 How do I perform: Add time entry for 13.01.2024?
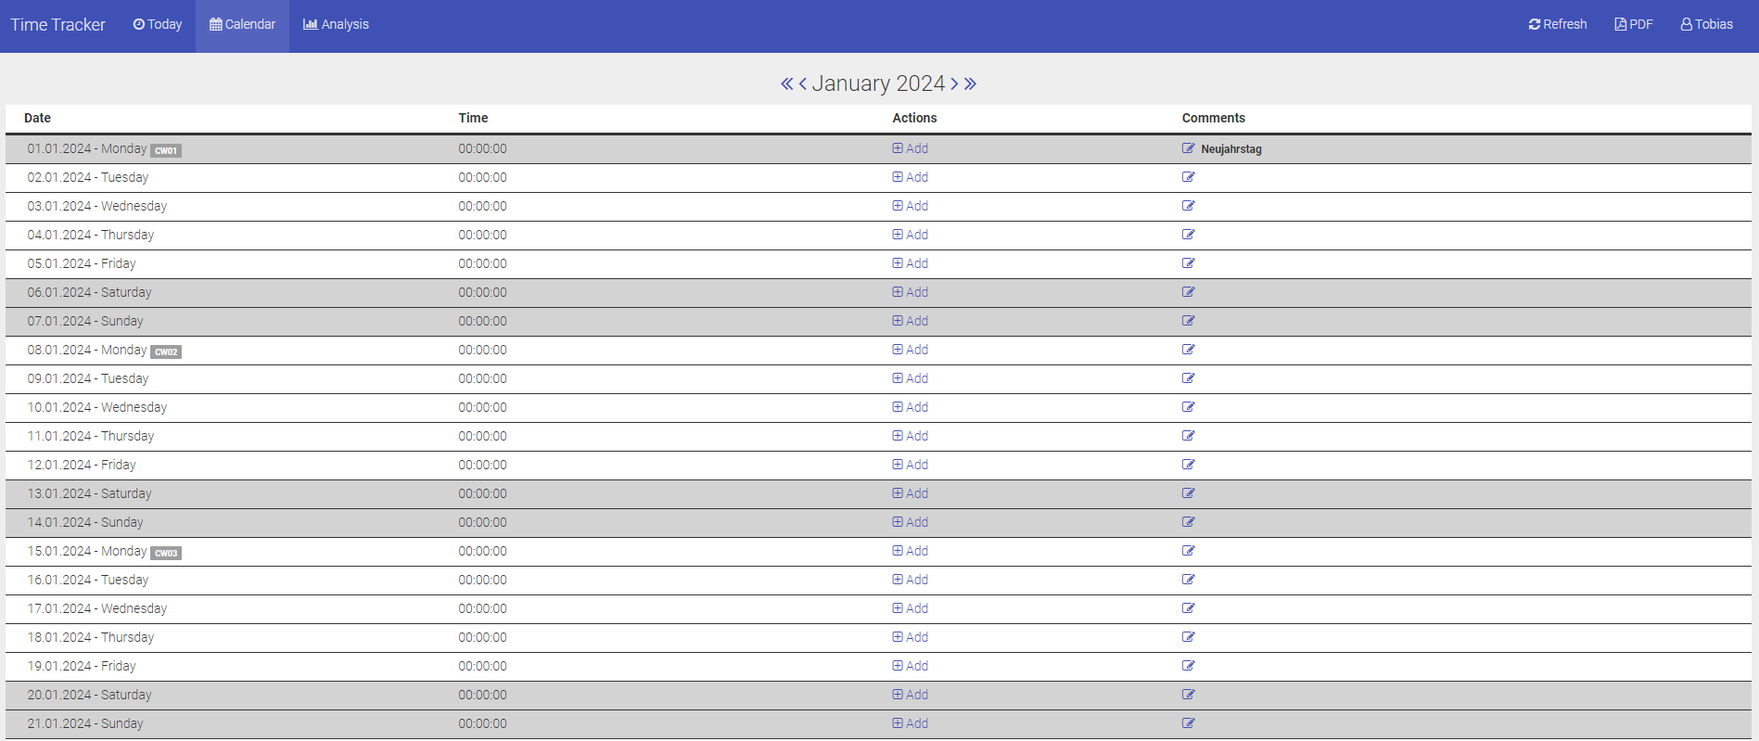click(x=911, y=493)
